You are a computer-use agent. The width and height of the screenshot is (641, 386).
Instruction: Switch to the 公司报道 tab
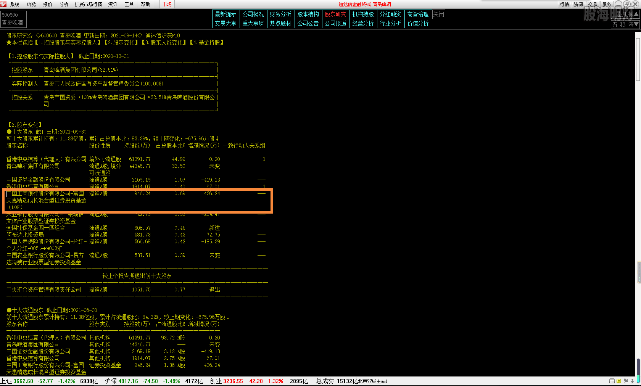336,23
